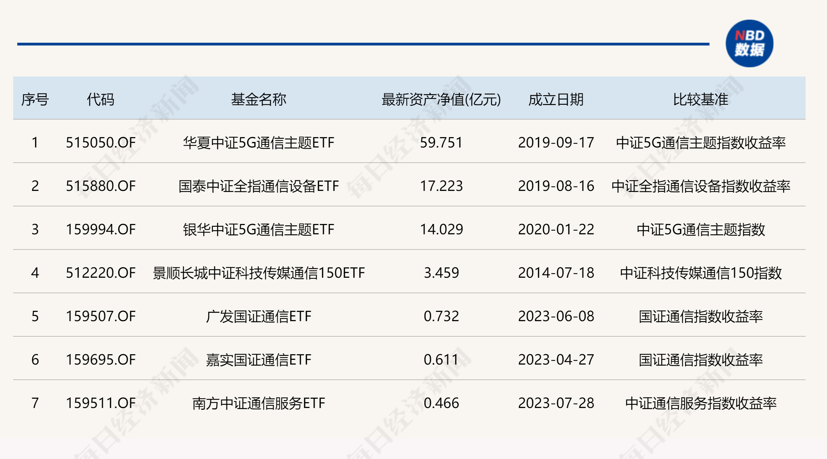Click the 基金名称 column header
The height and width of the screenshot is (459, 827).
tap(259, 100)
